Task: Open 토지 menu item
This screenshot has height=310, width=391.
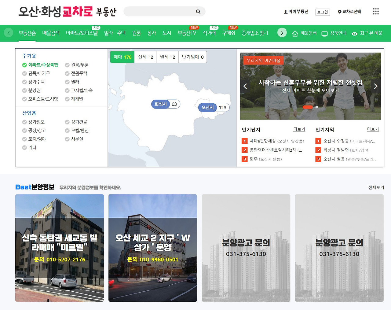Action: (x=167, y=33)
